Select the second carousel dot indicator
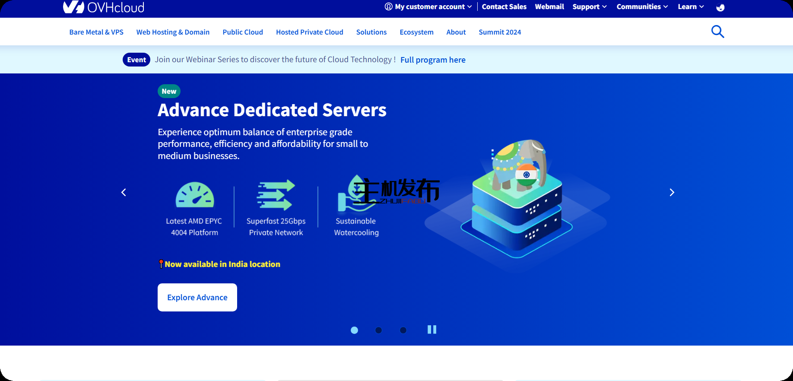The width and height of the screenshot is (793, 381). (x=378, y=330)
